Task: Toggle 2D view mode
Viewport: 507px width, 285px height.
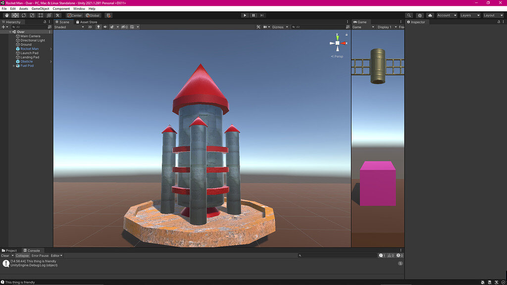Action: pyautogui.click(x=90, y=27)
